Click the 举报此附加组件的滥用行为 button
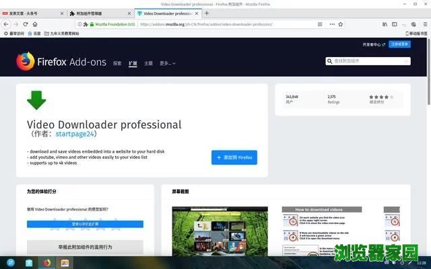This screenshot has width=431, height=269. [85, 247]
